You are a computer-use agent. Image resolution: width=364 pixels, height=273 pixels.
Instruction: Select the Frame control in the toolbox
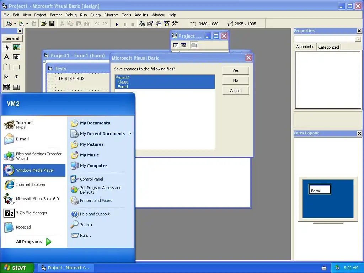(x=7, y=67)
